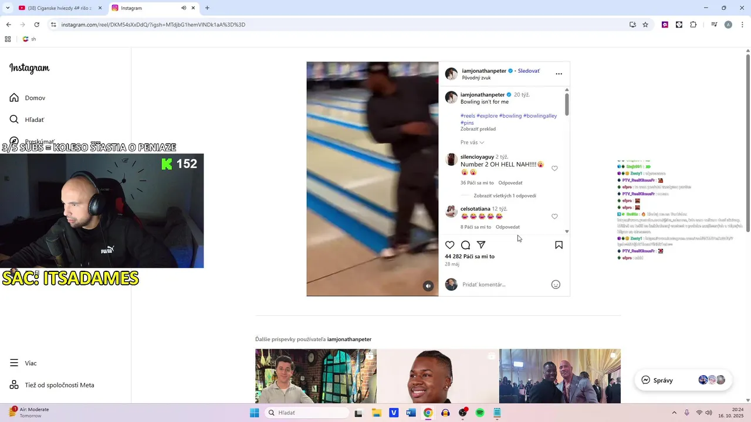Follow iamjonathanpeter via Sledovať
Viewport: 751px width, 422px height.
(x=529, y=71)
